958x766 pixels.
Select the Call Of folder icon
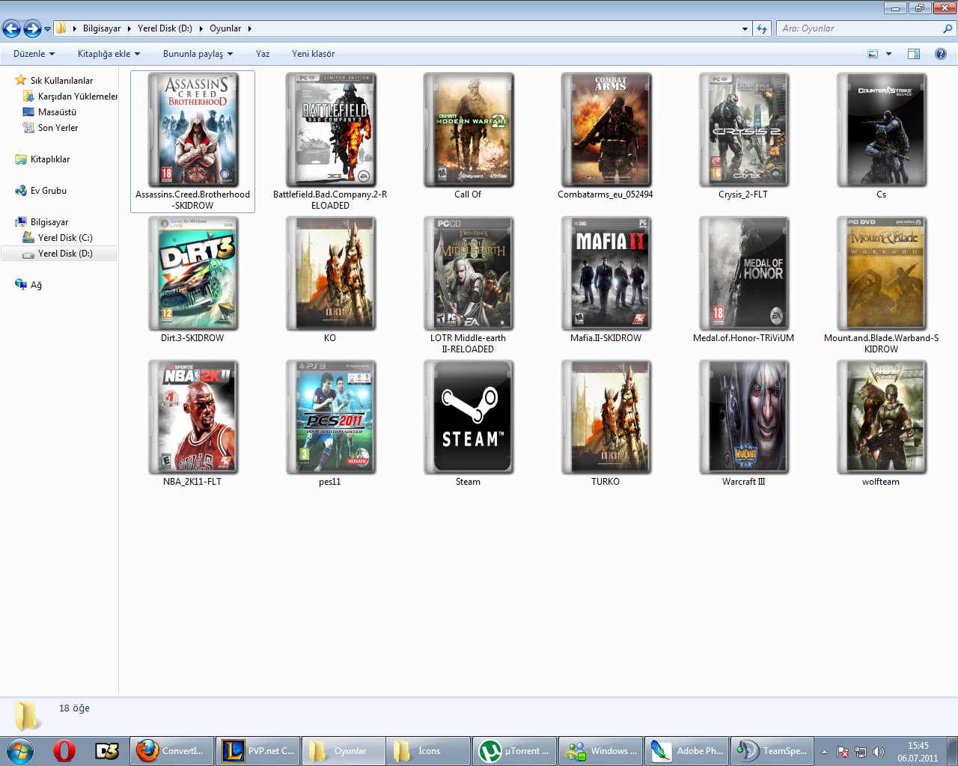pos(469,129)
